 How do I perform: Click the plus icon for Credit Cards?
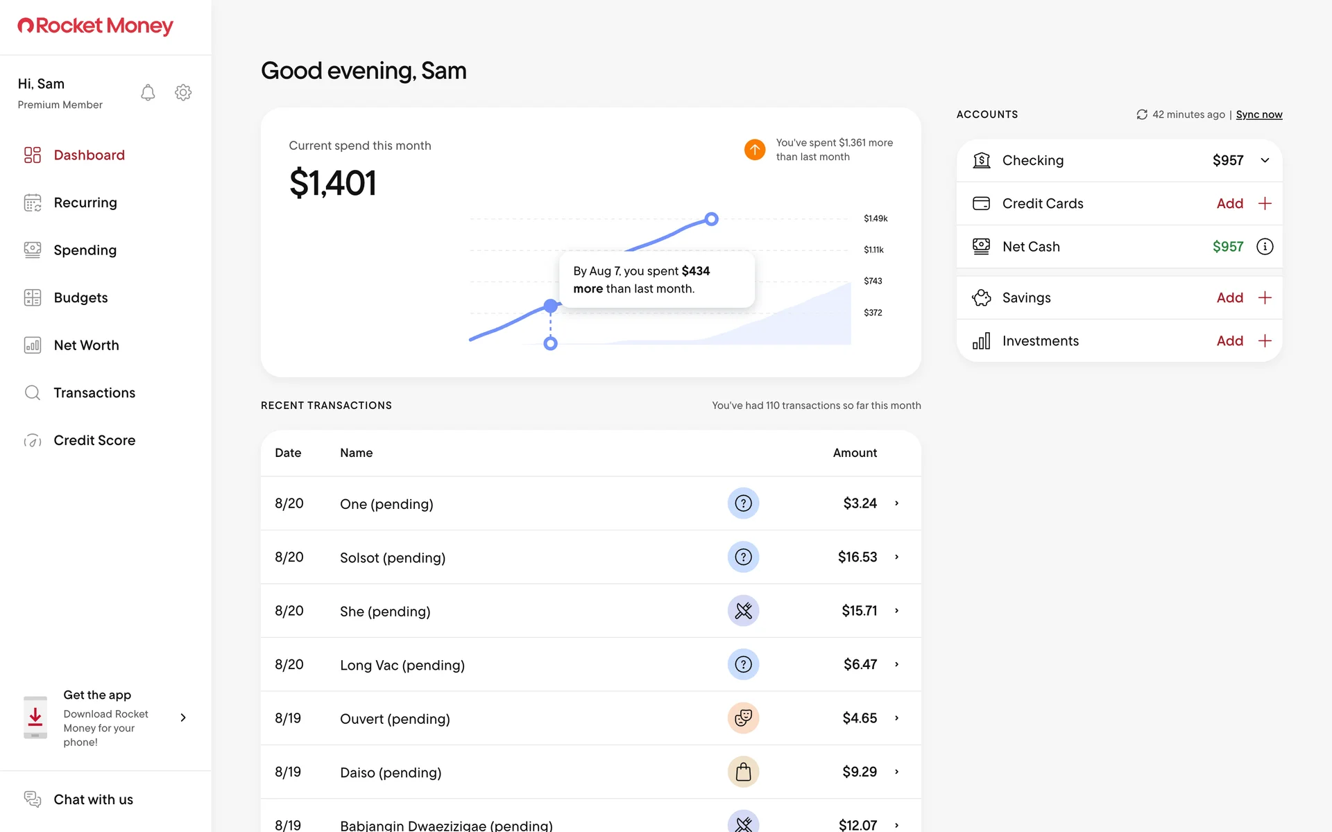point(1265,204)
